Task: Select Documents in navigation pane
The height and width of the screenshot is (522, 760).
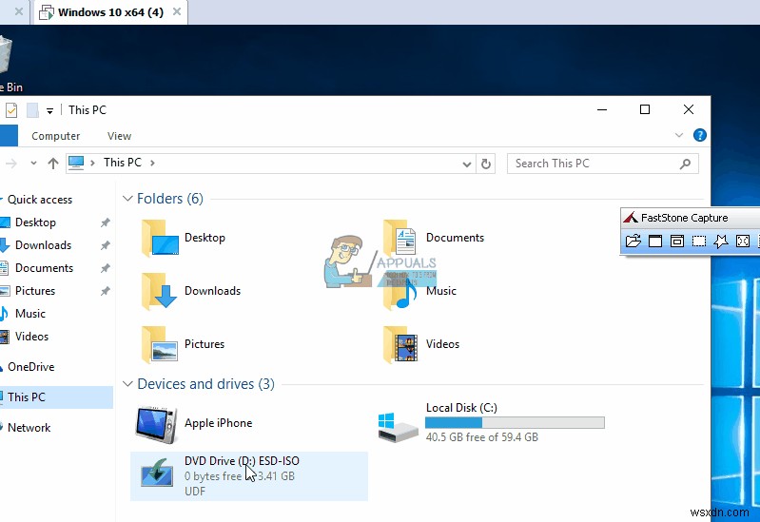Action: tap(44, 268)
